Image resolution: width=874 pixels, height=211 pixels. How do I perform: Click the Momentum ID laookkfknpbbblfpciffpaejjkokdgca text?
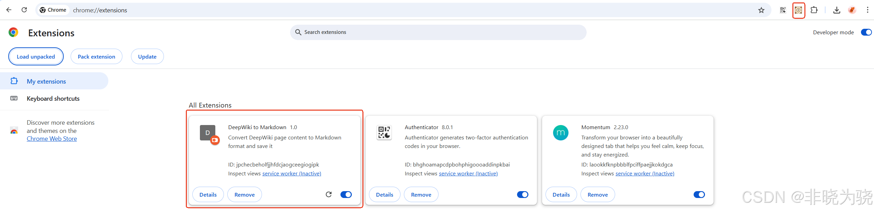[x=627, y=165]
